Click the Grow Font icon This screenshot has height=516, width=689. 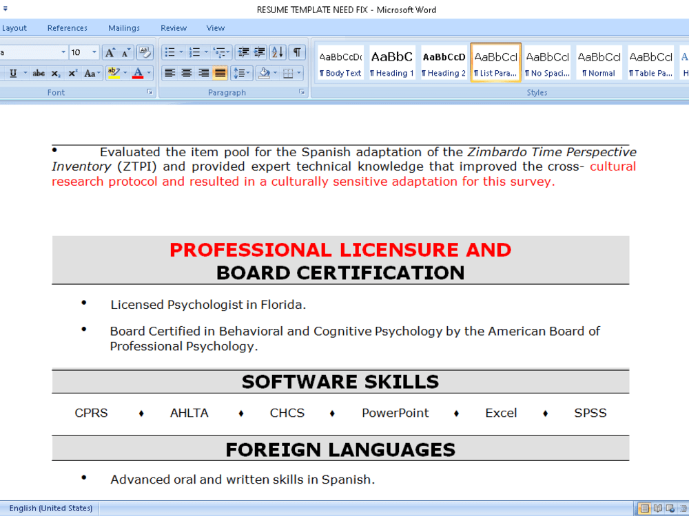point(110,53)
